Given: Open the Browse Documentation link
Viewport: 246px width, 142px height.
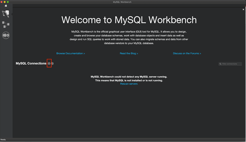Looking at the screenshot, I should click(x=71, y=53).
